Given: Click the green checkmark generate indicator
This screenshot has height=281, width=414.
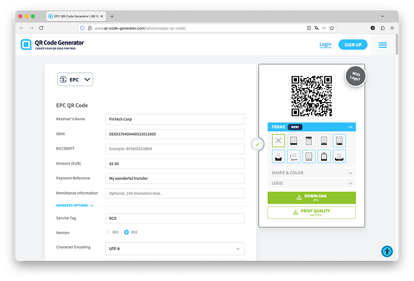Looking at the screenshot, I should (257, 144).
